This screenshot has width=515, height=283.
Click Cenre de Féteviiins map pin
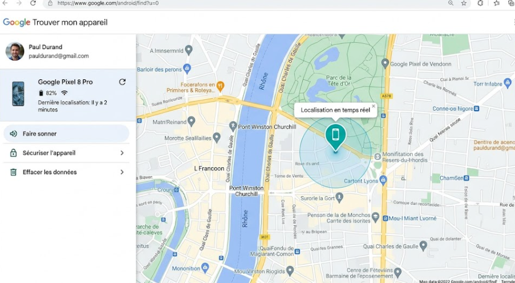pos(398,272)
